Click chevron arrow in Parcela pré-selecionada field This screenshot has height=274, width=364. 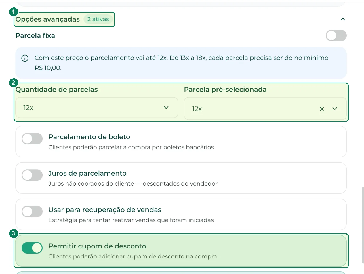335,109
